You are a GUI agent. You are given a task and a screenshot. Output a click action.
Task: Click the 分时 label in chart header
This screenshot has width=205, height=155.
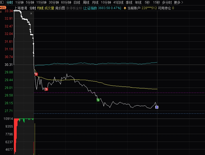pyautogui.click(x=33, y=8)
